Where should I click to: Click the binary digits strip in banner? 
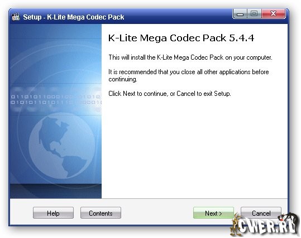[56, 100]
